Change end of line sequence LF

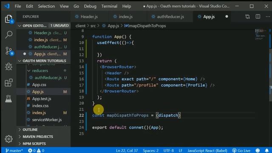pos(180,150)
